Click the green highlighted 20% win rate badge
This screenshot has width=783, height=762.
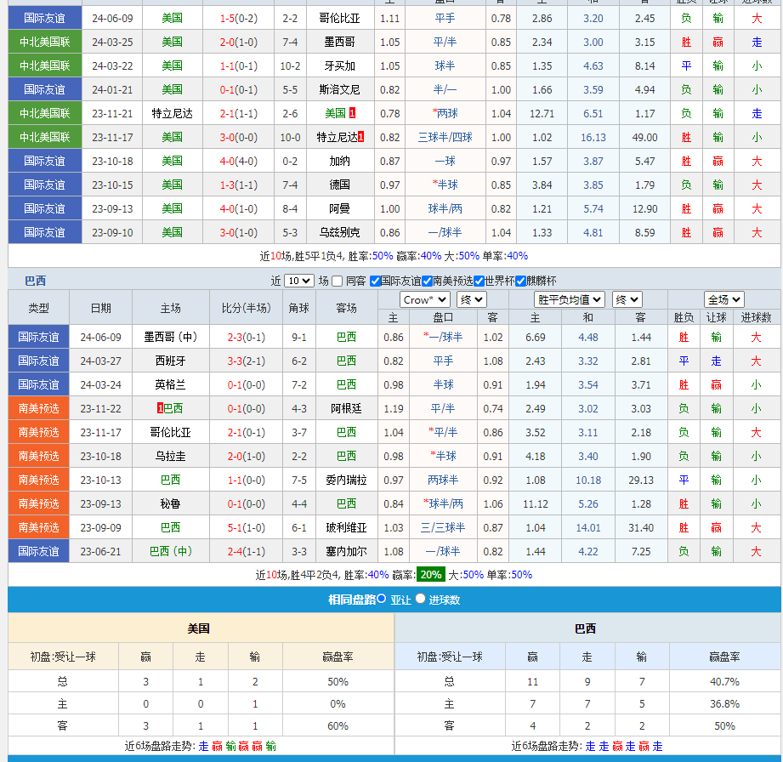click(430, 575)
